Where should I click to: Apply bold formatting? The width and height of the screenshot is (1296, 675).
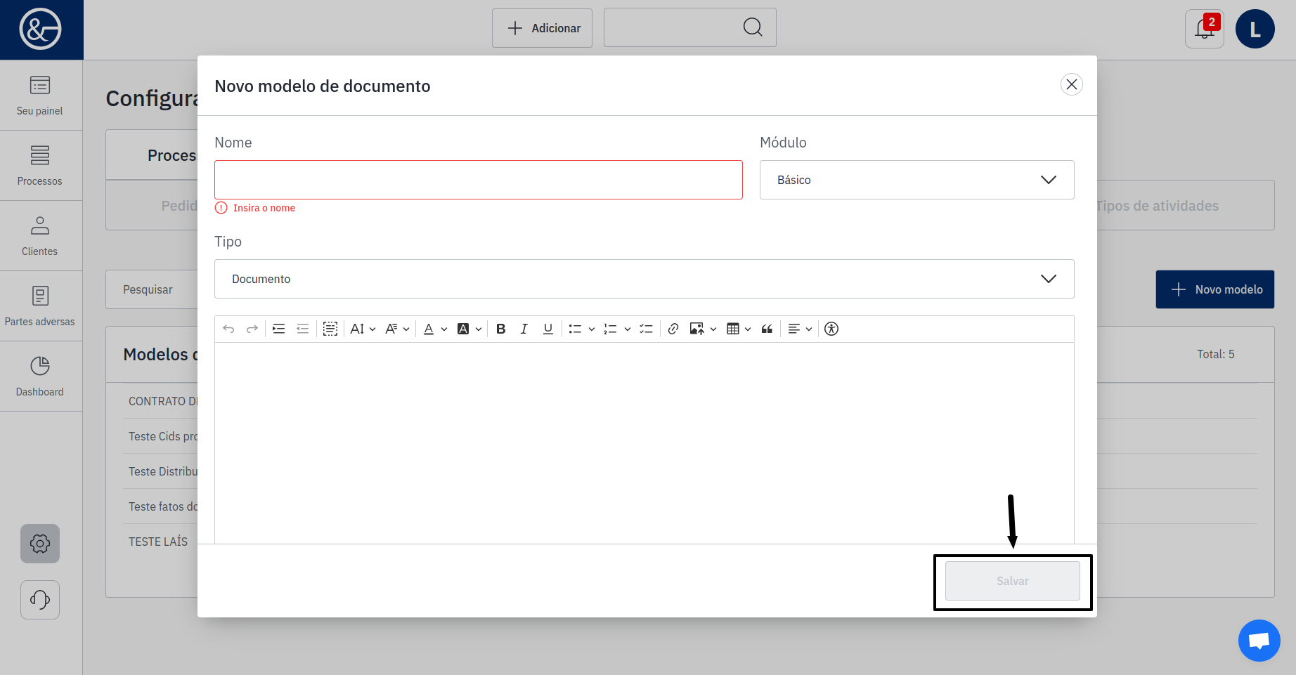[x=501, y=329]
